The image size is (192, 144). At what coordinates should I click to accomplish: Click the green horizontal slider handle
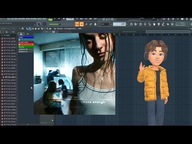60,24
